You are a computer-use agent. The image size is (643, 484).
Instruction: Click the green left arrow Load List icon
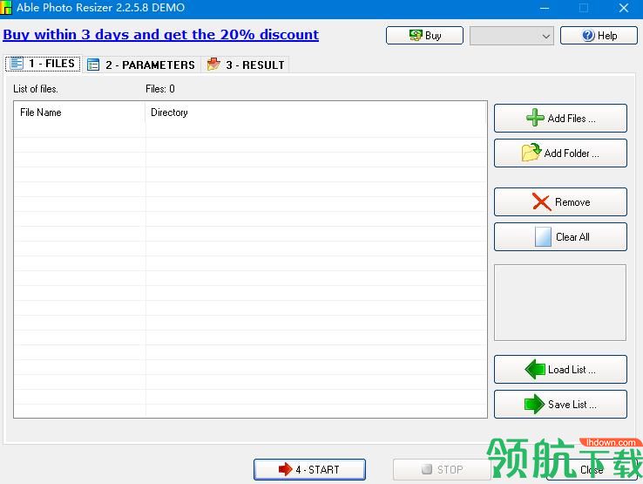(535, 369)
